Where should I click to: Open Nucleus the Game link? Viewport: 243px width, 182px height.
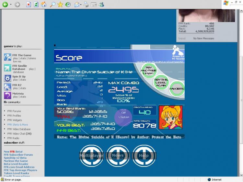click(16, 161)
